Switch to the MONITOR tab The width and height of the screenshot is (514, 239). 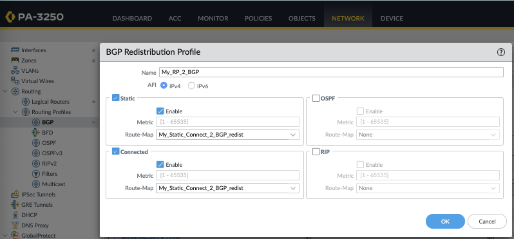click(213, 18)
